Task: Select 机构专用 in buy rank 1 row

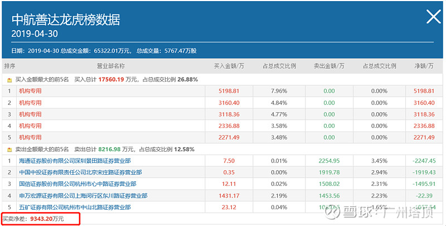Action: [30, 91]
